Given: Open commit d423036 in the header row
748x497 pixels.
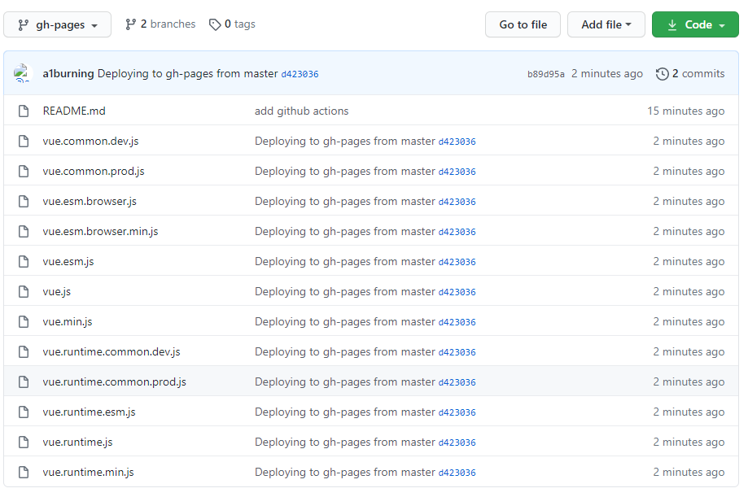Looking at the screenshot, I should pyautogui.click(x=300, y=74).
